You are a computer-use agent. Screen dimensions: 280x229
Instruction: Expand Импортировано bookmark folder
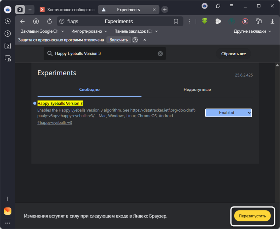coord(89,31)
